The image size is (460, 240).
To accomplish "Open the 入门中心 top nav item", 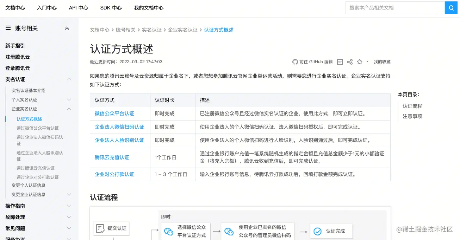I will (47, 8).
